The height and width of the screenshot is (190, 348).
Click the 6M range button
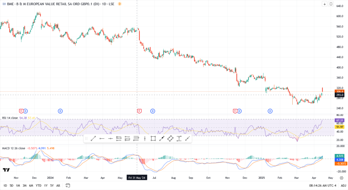pos(31,186)
